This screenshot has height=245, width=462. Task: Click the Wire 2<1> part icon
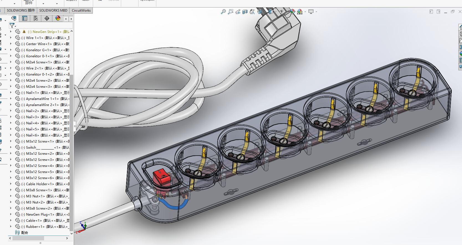pyautogui.click(x=18, y=68)
